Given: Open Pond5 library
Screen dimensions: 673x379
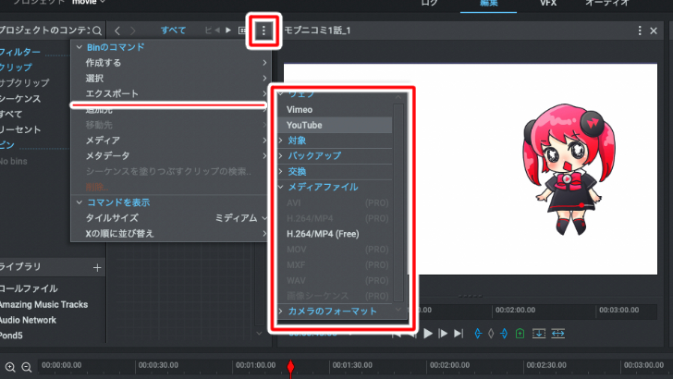Looking at the screenshot, I should [x=11, y=336].
